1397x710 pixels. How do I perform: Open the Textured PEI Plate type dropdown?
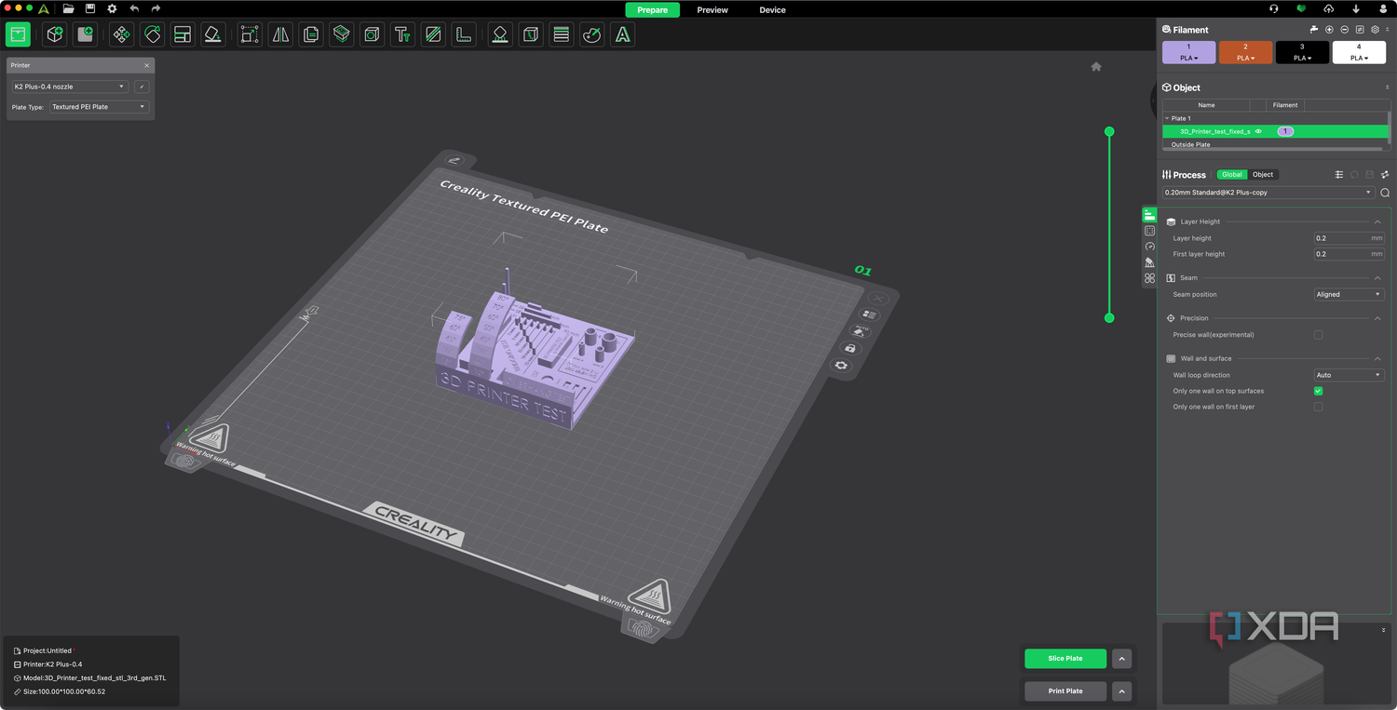coord(99,107)
